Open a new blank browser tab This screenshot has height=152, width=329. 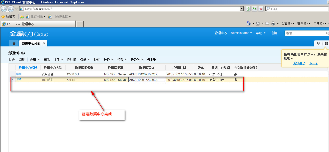coord(80,24)
